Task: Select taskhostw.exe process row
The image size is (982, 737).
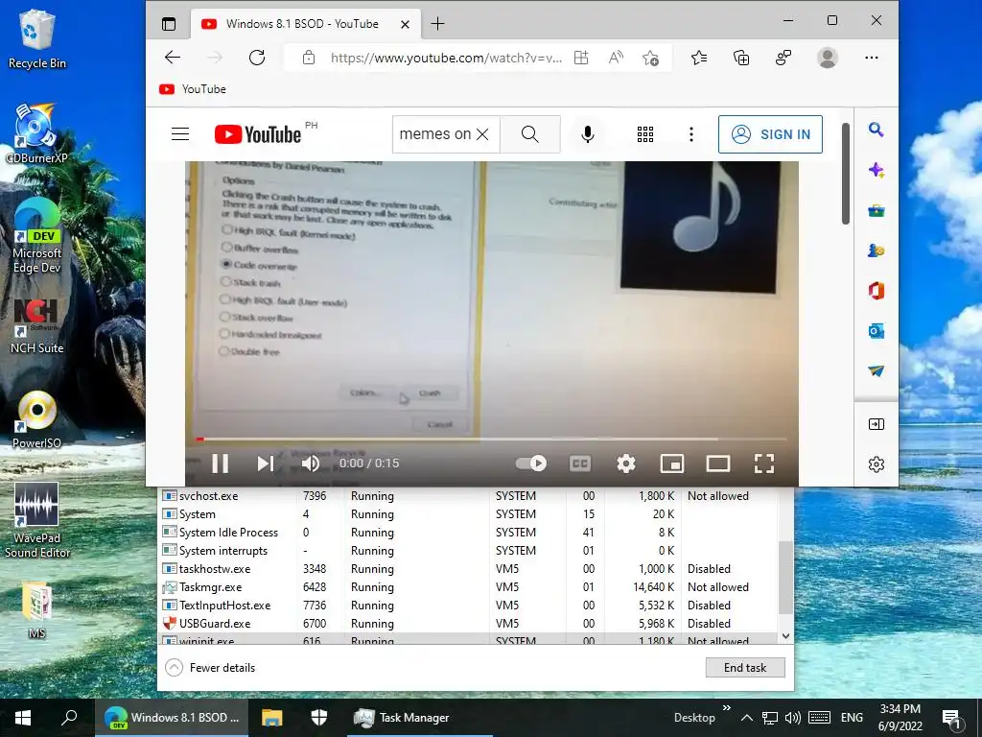Action: pyautogui.click(x=468, y=569)
